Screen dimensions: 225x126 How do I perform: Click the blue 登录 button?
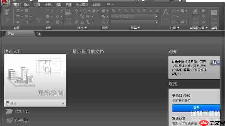click(196, 108)
